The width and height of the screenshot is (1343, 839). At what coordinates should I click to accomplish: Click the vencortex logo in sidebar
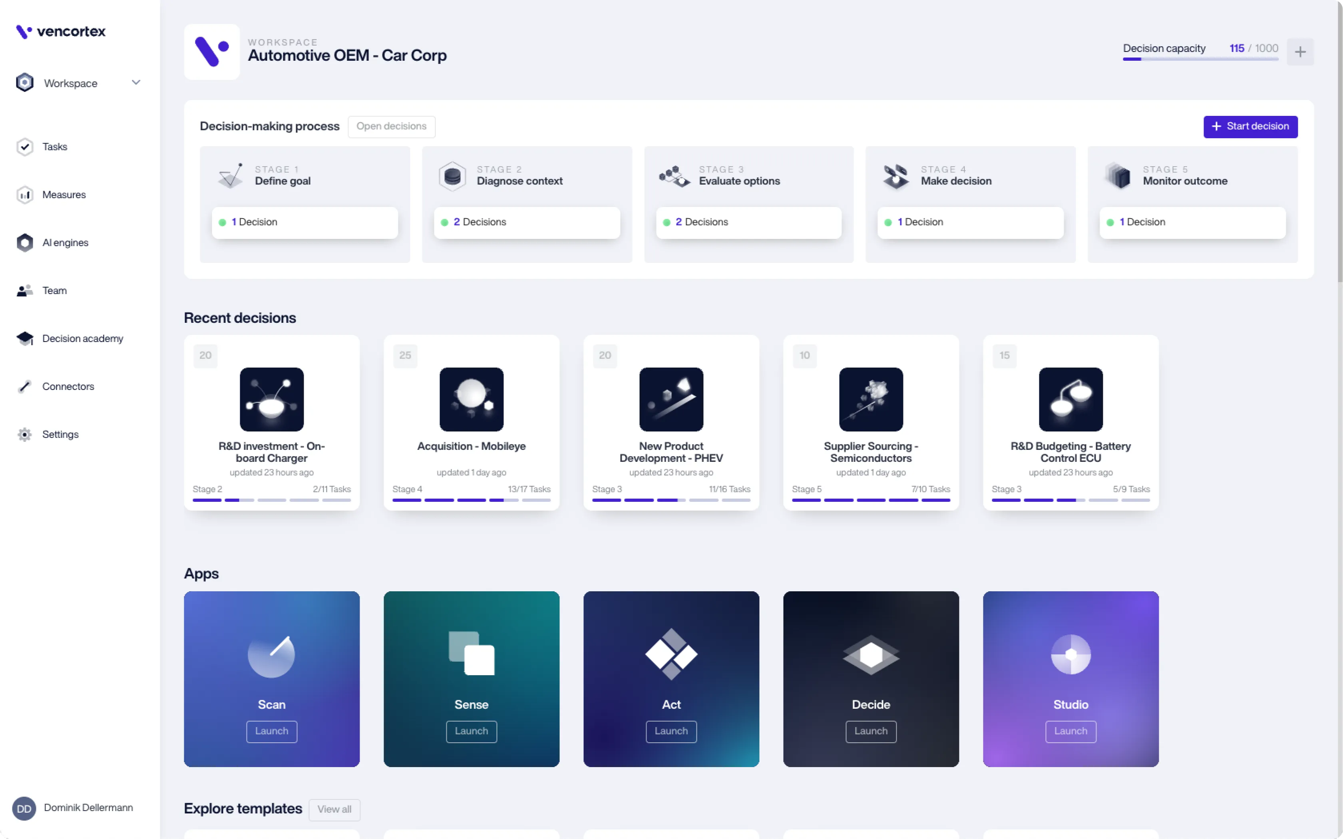(60, 32)
